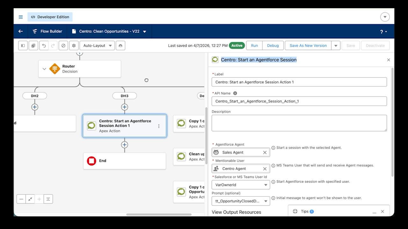408x229 pixels.
Task: Click the orange Router decision icon
Action: point(55,69)
